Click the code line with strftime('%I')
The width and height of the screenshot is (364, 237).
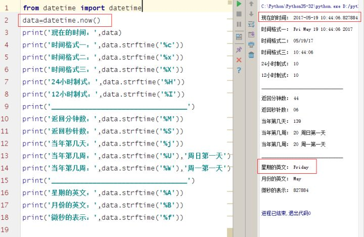click(x=104, y=94)
